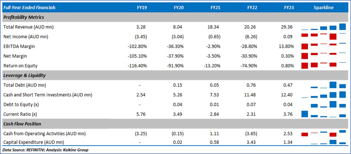Click the FY23 Total Revenue value 29.36
The height and width of the screenshot is (154, 351).
point(289,27)
